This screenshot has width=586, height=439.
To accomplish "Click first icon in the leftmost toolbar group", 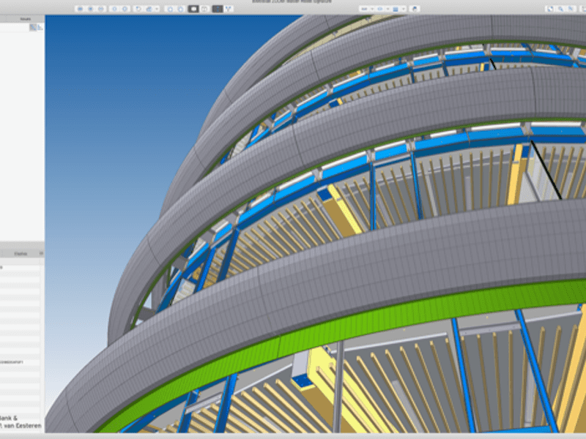I will tap(81, 9).
